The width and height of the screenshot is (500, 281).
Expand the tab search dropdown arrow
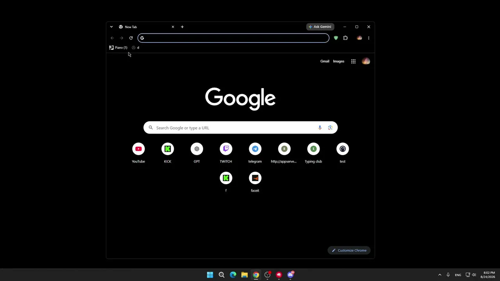(111, 27)
